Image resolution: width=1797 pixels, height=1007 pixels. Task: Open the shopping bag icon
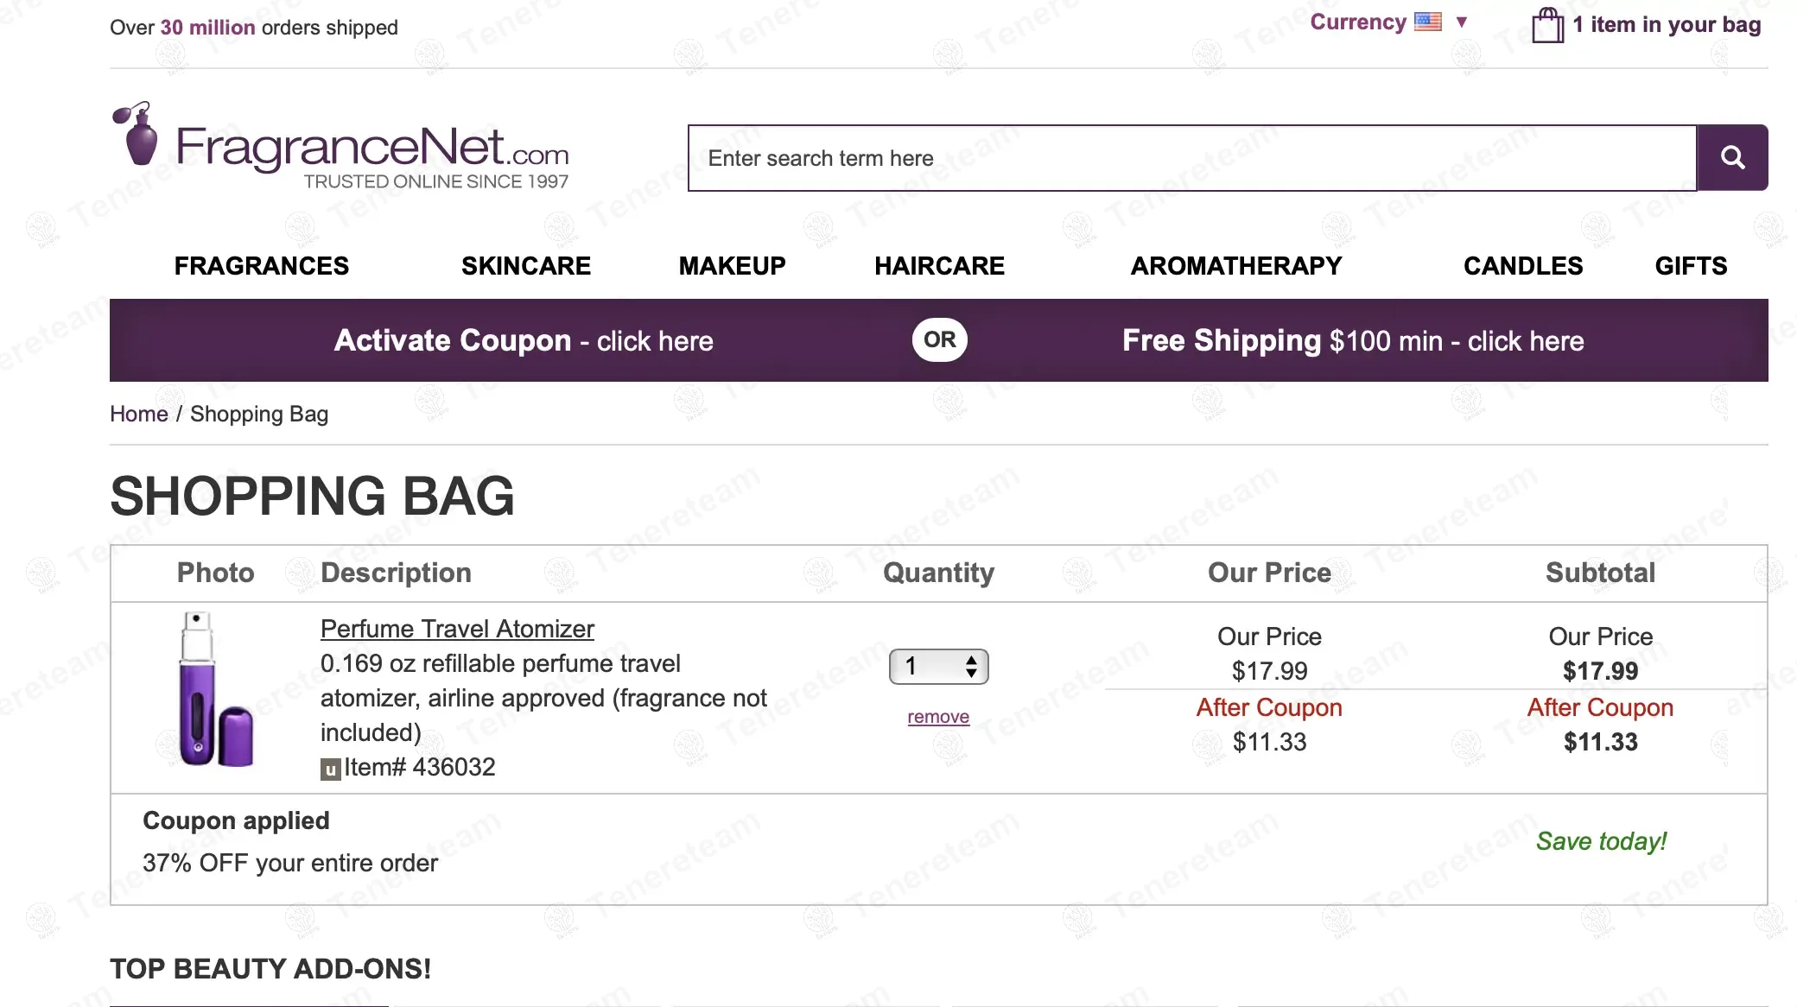1547,25
